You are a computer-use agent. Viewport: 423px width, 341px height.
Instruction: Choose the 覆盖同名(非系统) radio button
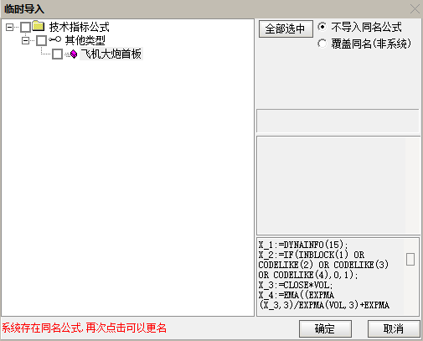[322, 44]
